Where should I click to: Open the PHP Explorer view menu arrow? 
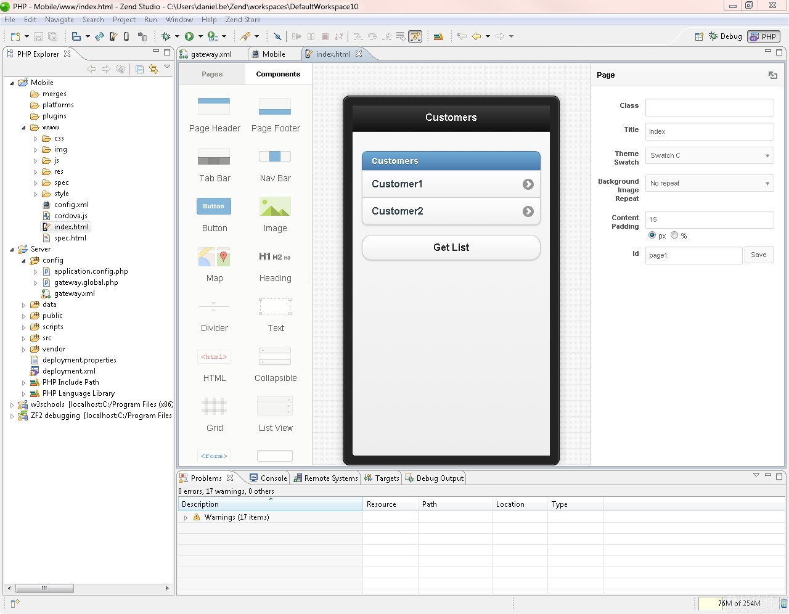[167, 67]
